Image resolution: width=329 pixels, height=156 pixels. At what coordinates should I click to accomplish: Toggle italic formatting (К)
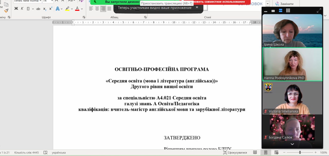pyautogui.click(x=22, y=9)
